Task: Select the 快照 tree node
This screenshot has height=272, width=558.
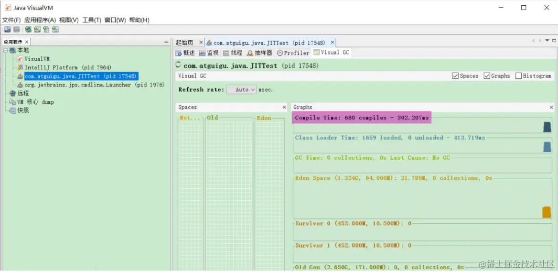Action: click(23, 110)
